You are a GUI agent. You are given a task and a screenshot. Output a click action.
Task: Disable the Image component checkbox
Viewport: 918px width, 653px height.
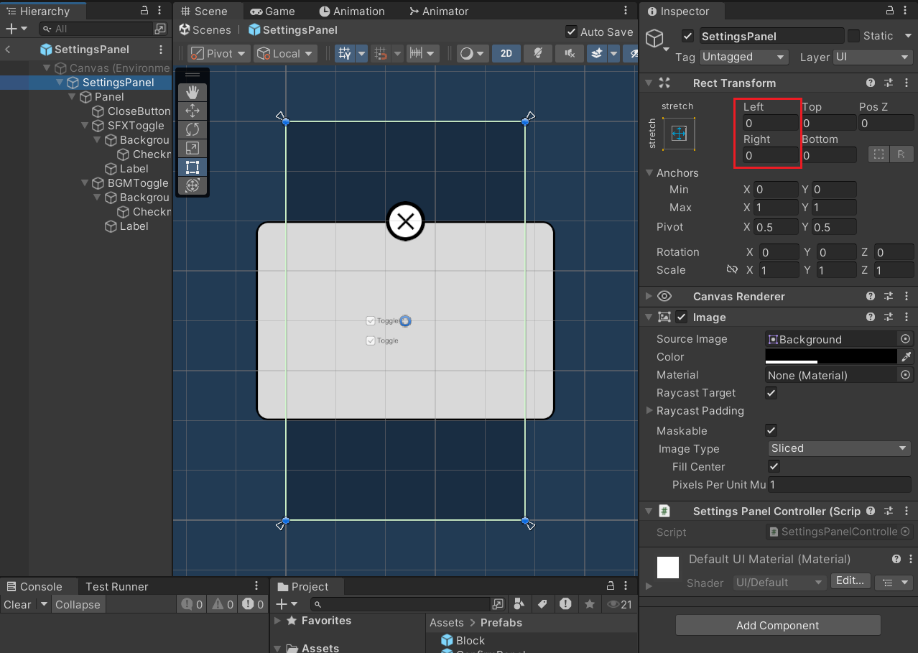click(681, 317)
